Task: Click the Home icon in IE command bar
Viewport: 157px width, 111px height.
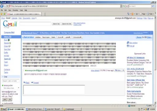Action: pyautogui.click(x=128, y=14)
